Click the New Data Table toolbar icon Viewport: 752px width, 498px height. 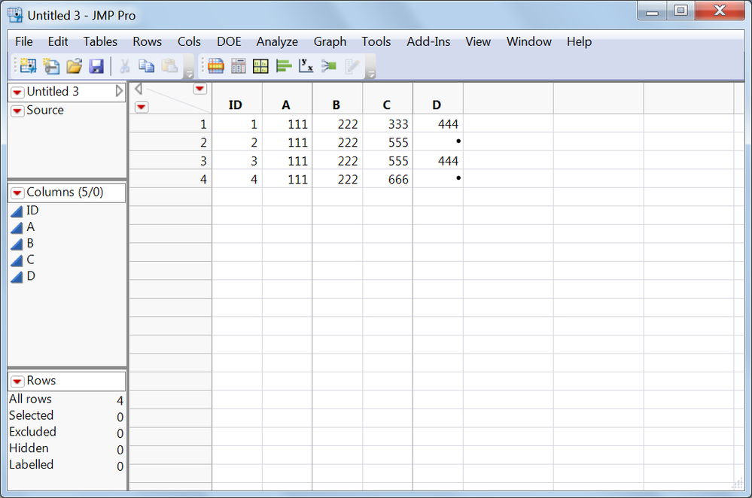point(29,65)
